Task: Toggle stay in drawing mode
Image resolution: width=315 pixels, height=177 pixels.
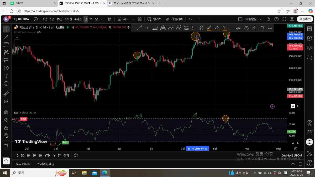Action: 6,120
